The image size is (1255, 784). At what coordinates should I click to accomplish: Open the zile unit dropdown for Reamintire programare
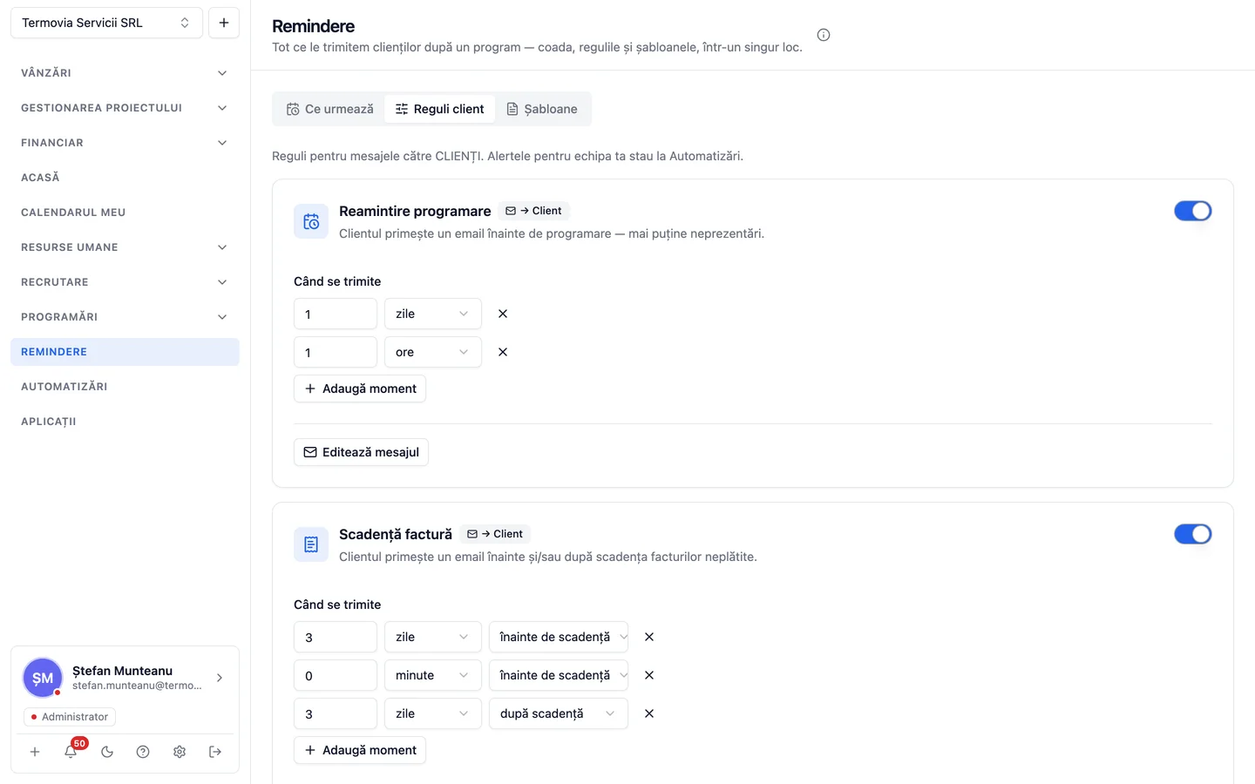(x=433, y=314)
